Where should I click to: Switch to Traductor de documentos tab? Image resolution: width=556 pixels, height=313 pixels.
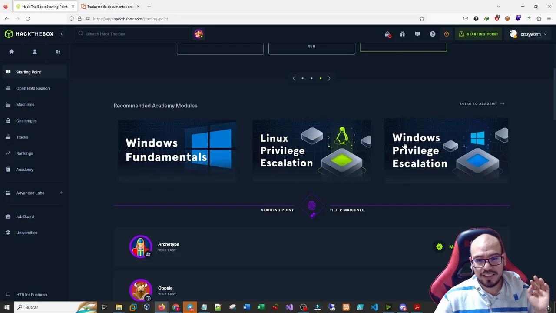click(x=110, y=7)
